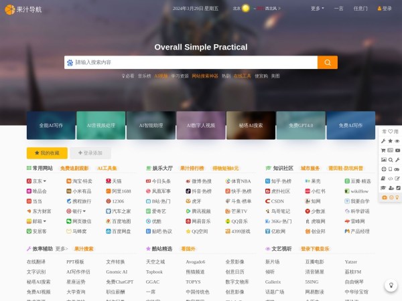Open the Baidu paw search engine selector
The height and width of the screenshot is (301, 402).
[x=70, y=62]
